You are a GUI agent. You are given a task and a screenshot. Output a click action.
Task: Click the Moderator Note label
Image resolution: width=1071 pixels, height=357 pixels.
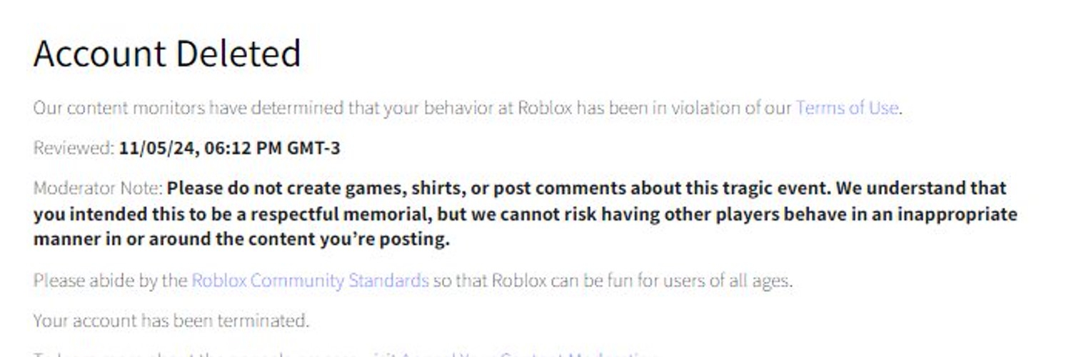click(x=99, y=188)
